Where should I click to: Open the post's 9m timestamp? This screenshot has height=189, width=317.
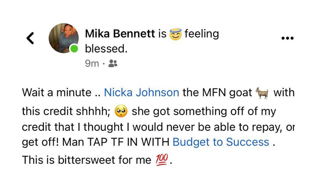92,63
